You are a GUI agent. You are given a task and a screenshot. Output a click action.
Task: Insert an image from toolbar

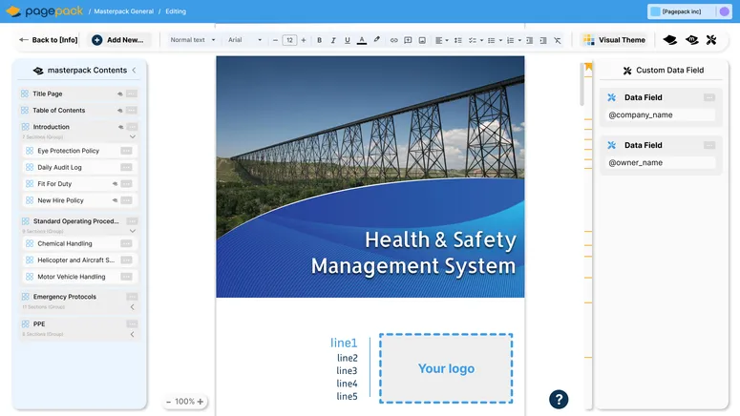pos(422,40)
